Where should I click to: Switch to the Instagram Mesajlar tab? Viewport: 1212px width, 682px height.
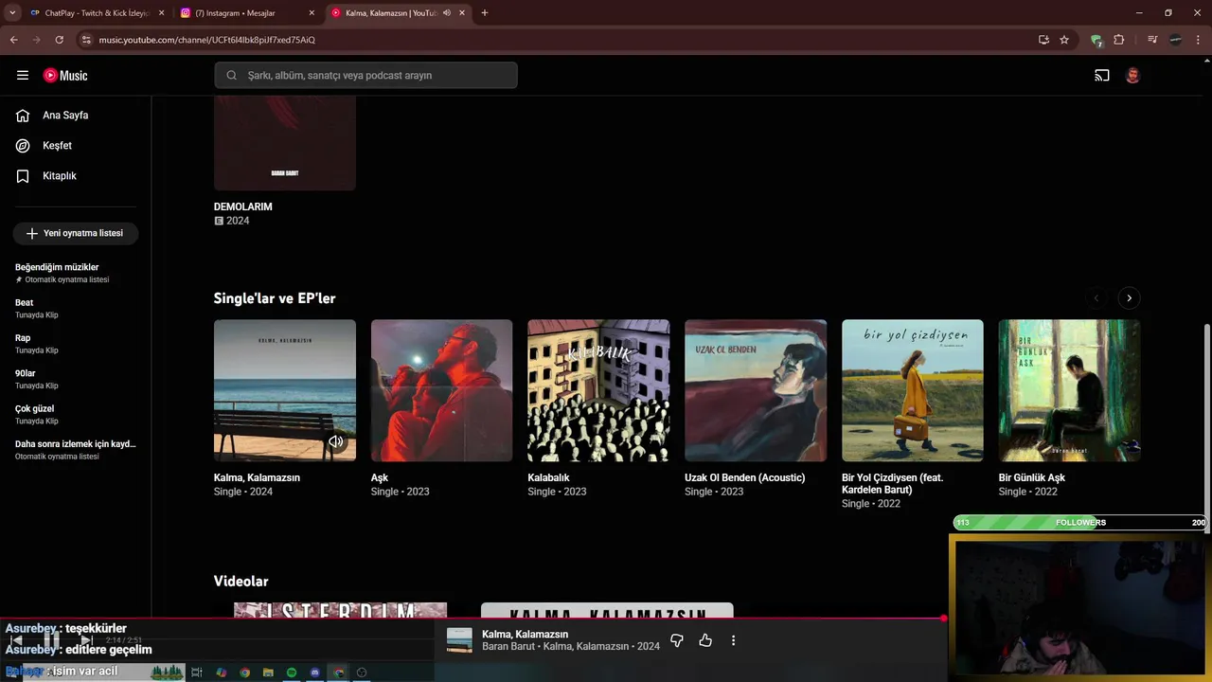(247, 13)
